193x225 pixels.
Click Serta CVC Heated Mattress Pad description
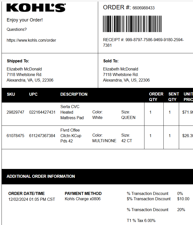tap(72, 112)
